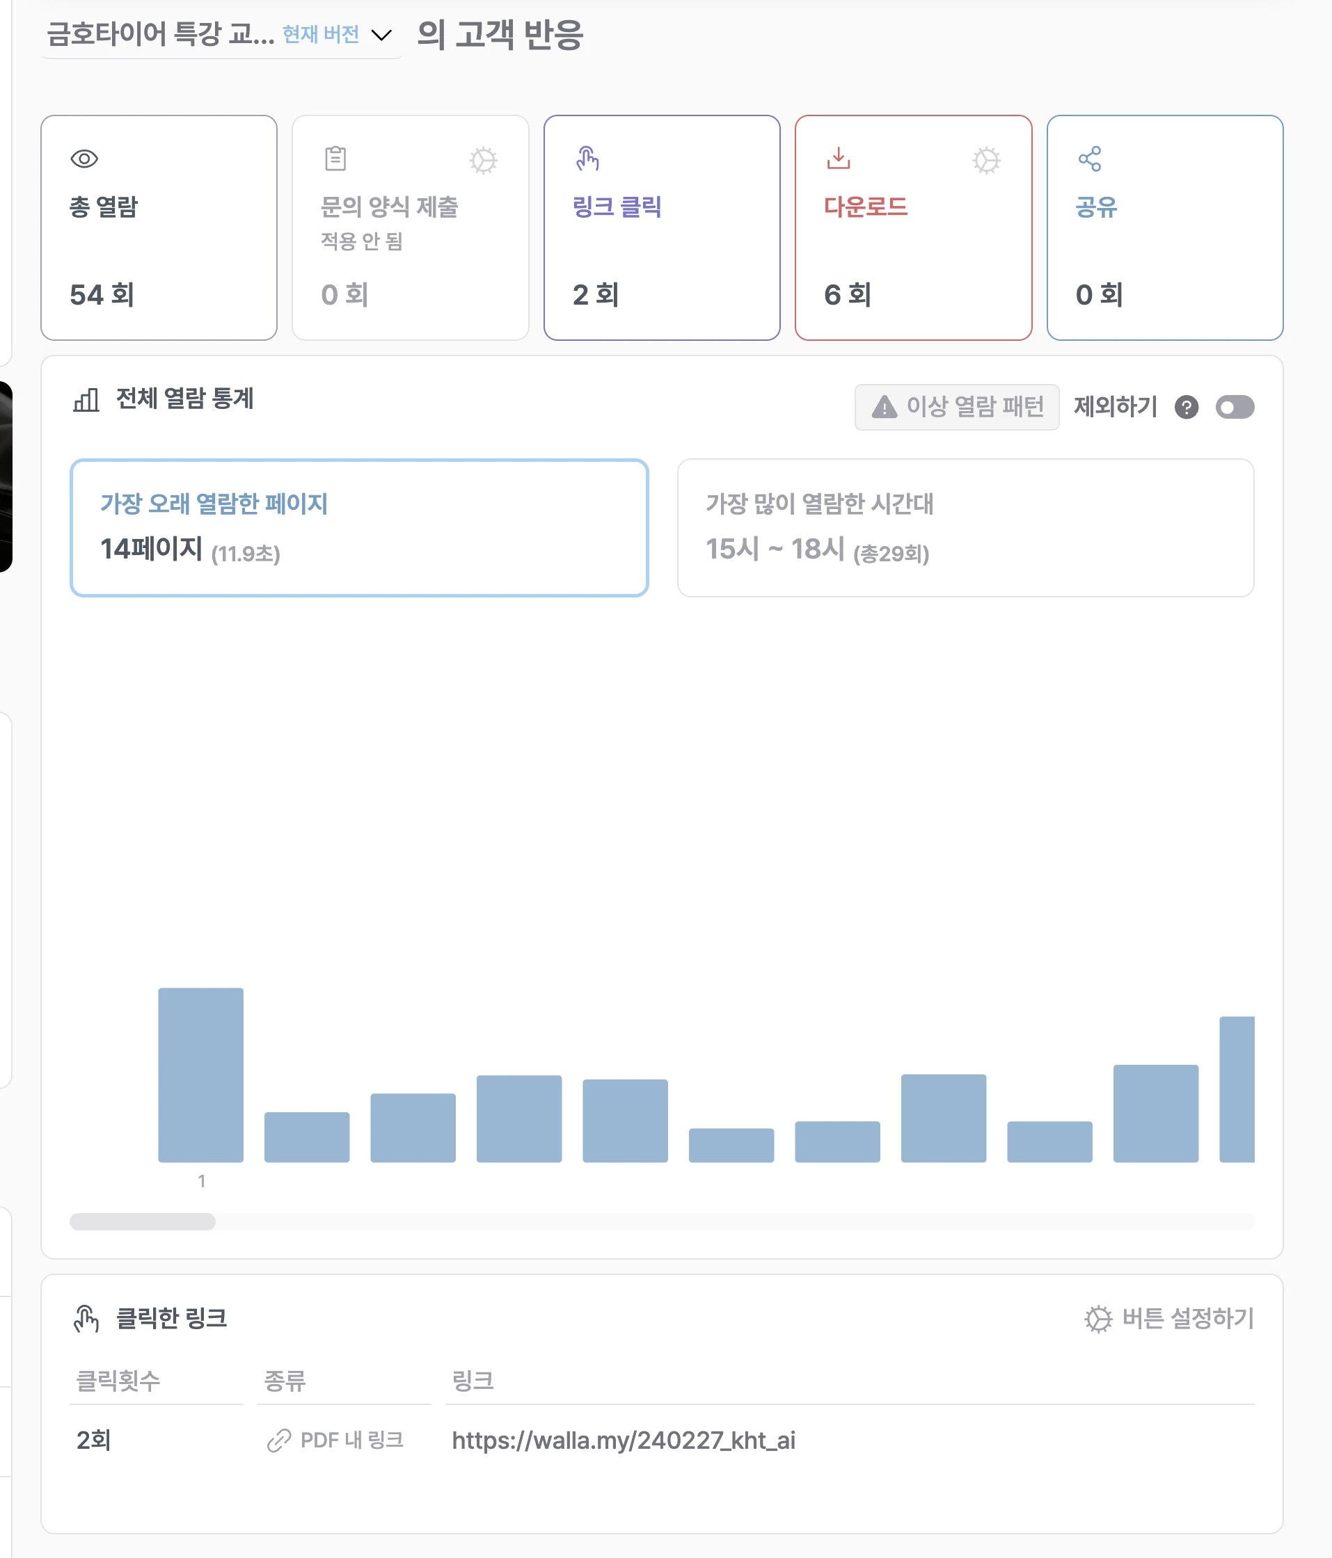The height and width of the screenshot is (1558, 1332).
Task: Click the page 1 bar in chart
Action: (201, 1075)
